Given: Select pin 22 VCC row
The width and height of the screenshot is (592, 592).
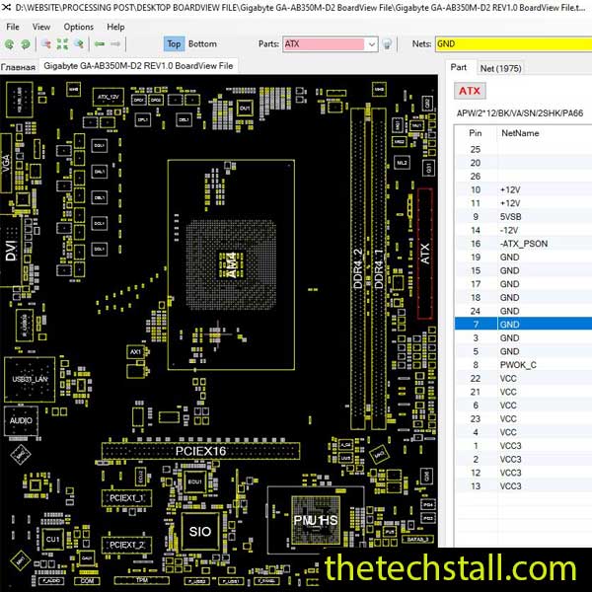Looking at the screenshot, I should pyautogui.click(x=523, y=378).
